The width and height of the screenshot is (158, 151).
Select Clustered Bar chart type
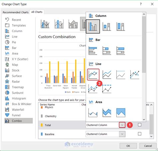pos(93,51)
